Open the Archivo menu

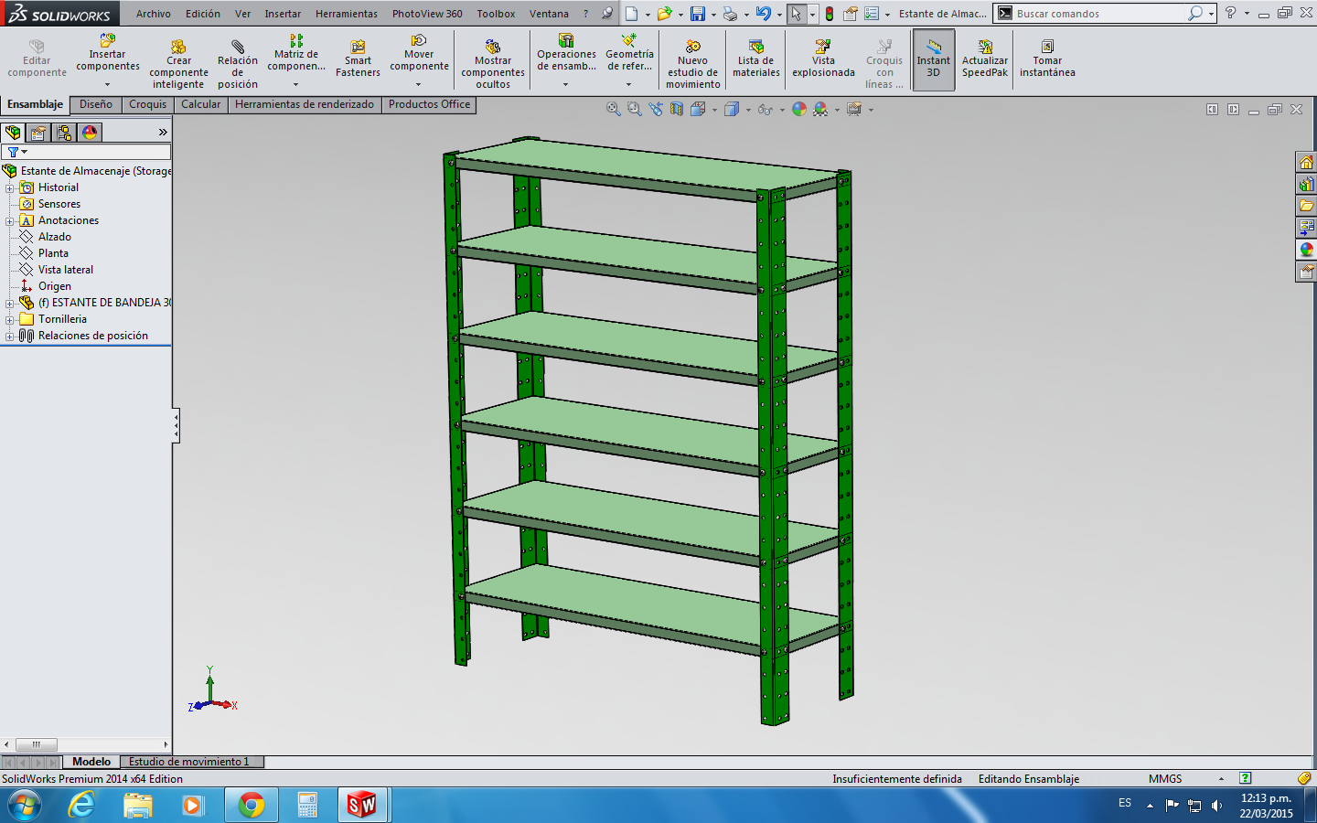[154, 14]
